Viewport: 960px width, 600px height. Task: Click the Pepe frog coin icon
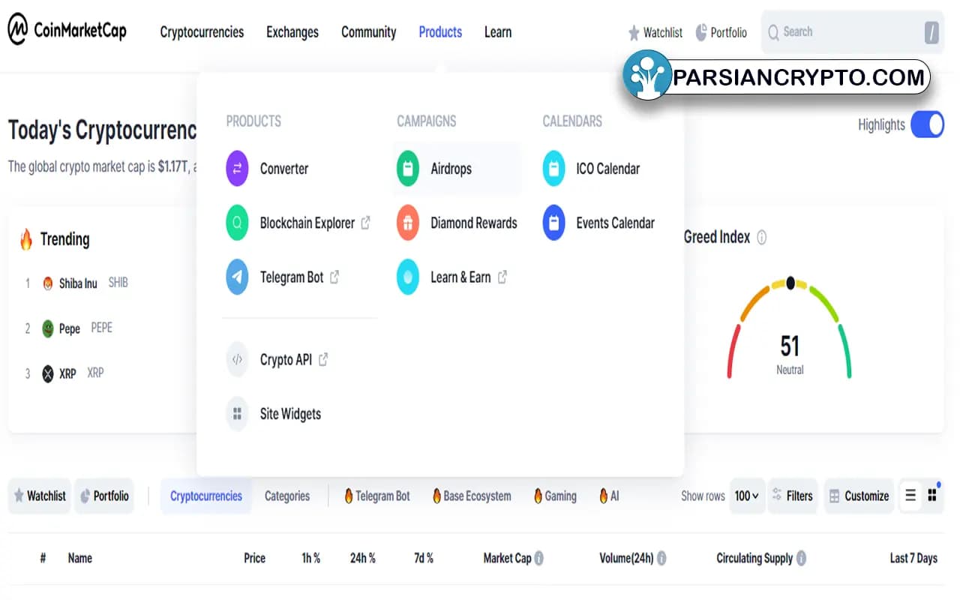coord(48,328)
